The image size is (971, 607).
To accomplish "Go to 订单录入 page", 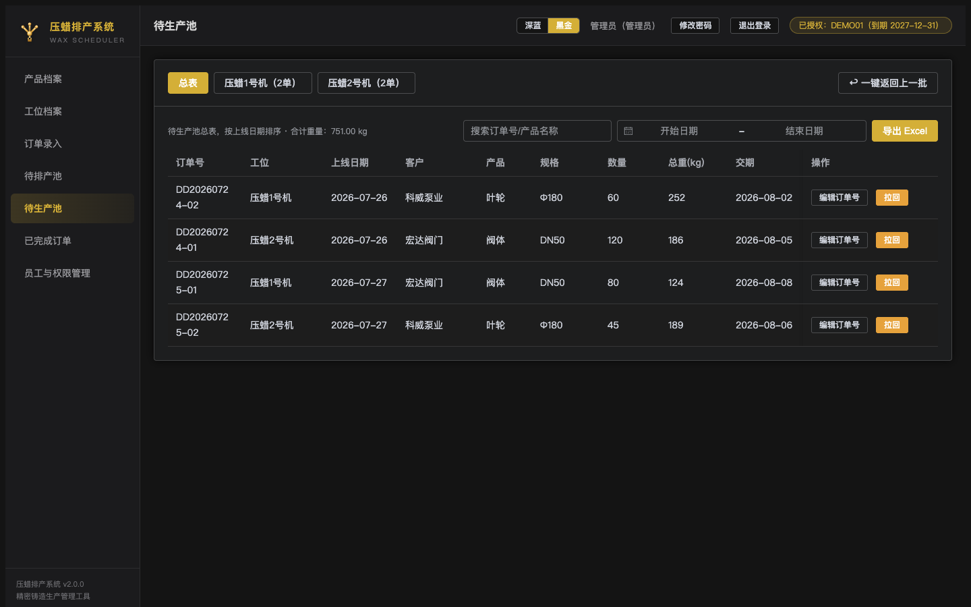I will tap(72, 144).
